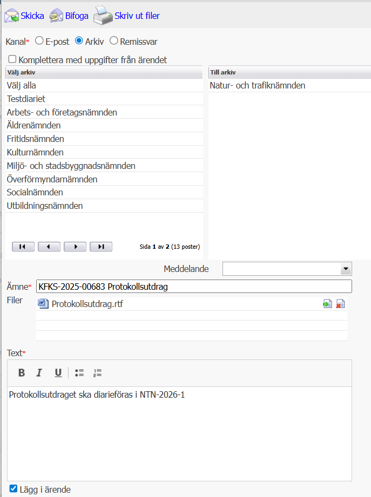Choose Välj alla in archive list
371x497 pixels.
click(22, 85)
